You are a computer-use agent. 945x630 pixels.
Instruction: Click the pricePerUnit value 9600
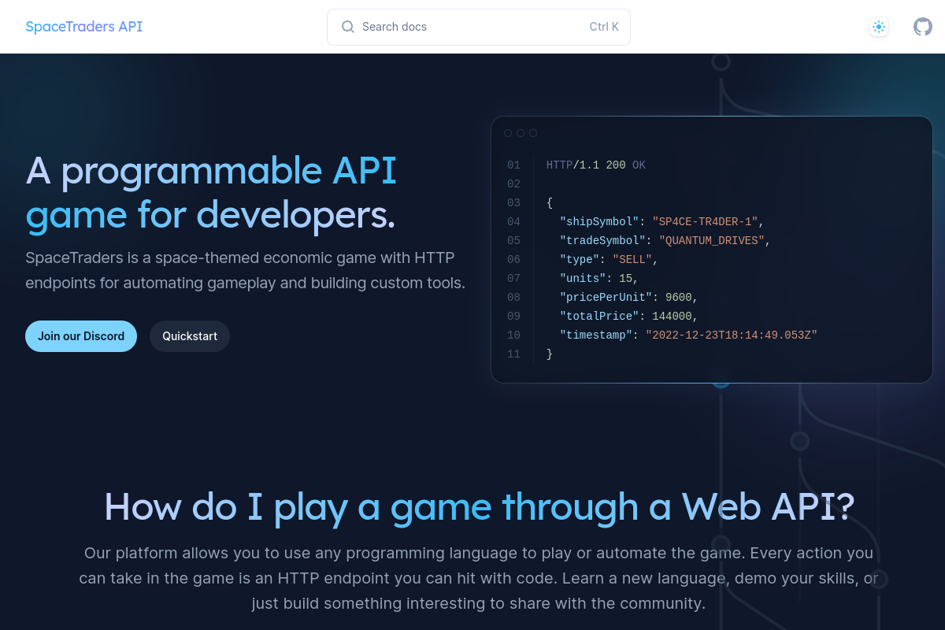pyautogui.click(x=679, y=298)
